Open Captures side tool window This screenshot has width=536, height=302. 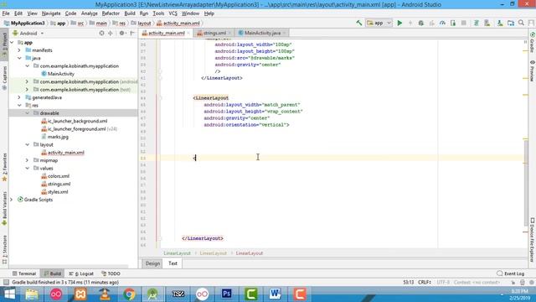4,78
